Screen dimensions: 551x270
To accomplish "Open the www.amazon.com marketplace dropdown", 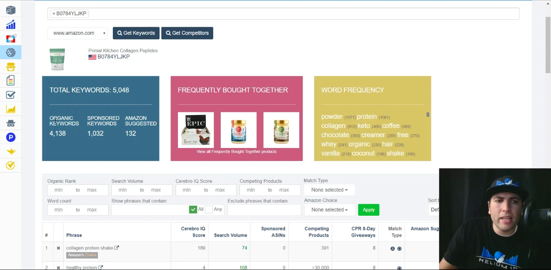I will click(x=77, y=33).
